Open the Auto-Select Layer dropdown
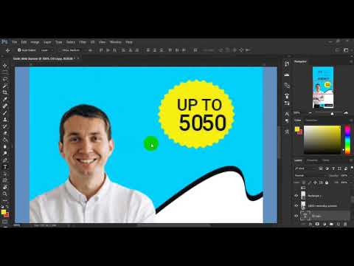Viewport: 354px width, 266px height. click(46, 50)
